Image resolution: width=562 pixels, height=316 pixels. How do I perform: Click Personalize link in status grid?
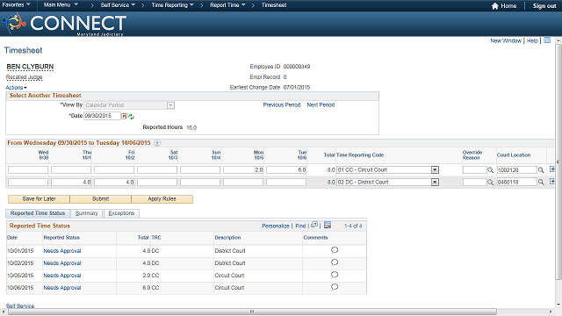(x=276, y=226)
